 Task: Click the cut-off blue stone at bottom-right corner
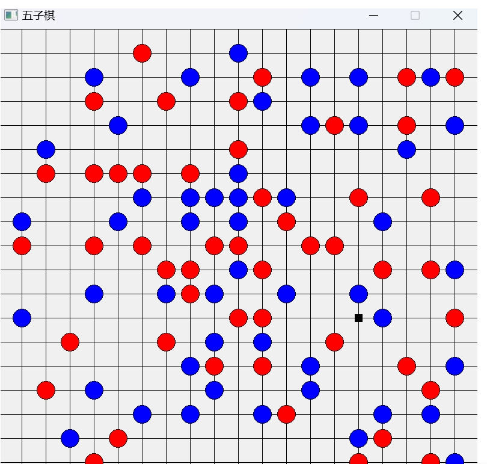455,460
